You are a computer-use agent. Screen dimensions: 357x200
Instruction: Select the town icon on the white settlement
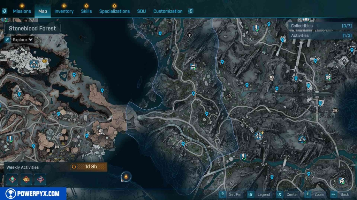coord(34,64)
